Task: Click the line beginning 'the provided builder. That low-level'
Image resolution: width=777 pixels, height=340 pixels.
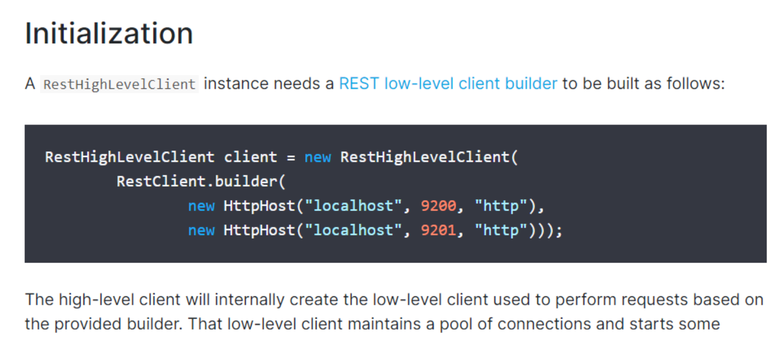Action: click(x=372, y=324)
